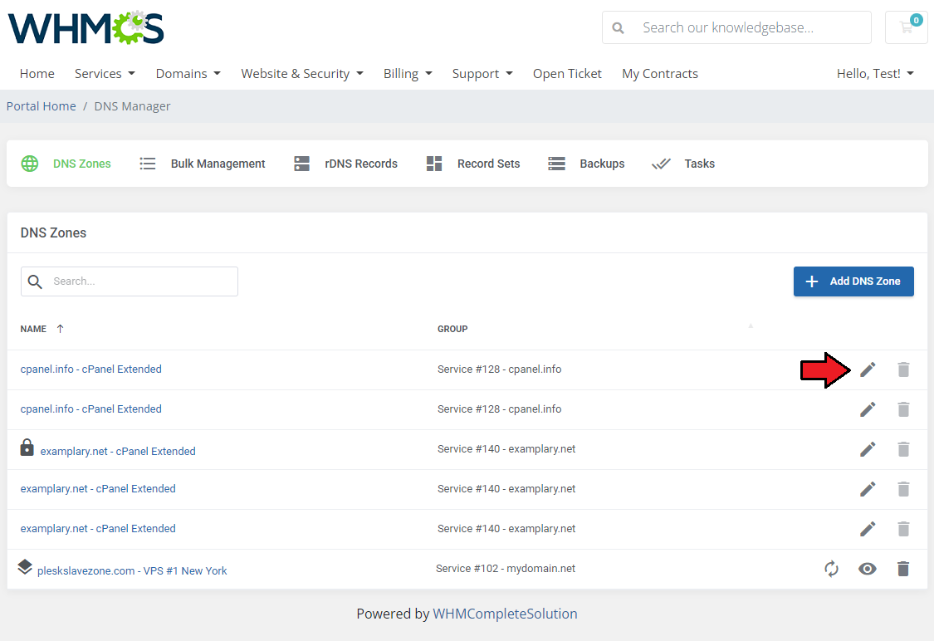Follow the Portal Home breadcrumb link
This screenshot has width=934, height=641.
tap(42, 106)
